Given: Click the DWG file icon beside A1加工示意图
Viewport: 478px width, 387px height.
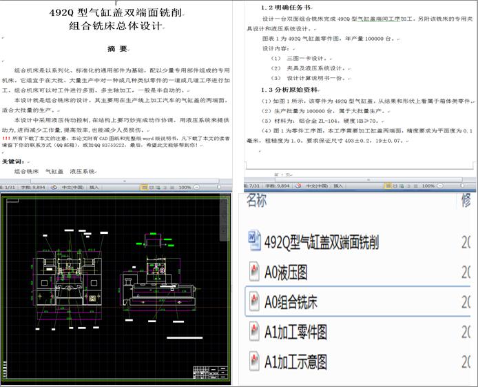Looking at the screenshot, I should point(254,361).
